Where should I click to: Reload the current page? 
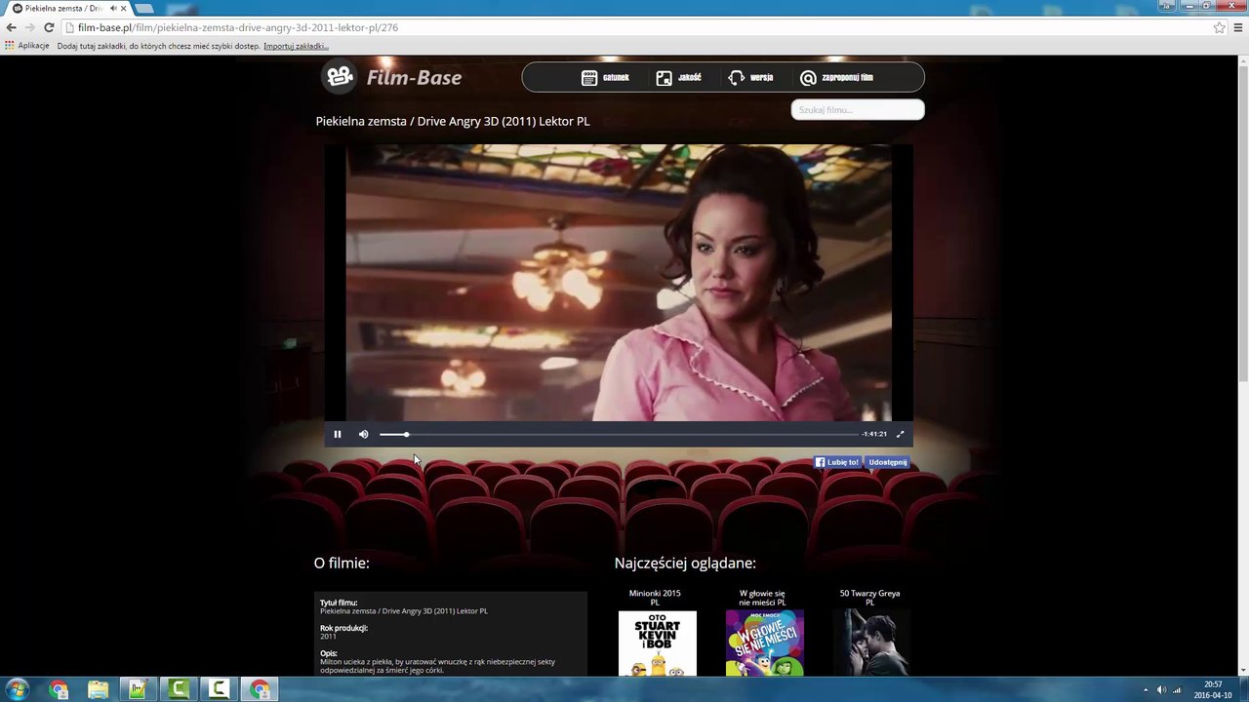point(49,27)
